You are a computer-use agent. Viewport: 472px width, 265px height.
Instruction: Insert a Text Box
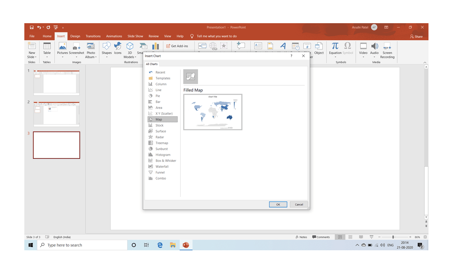258,46
